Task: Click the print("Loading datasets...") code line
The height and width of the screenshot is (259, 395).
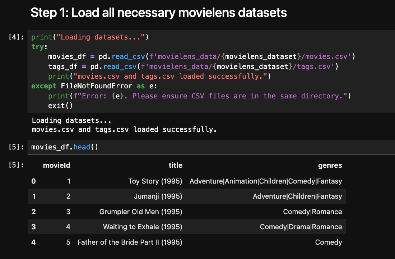Action: (x=90, y=37)
